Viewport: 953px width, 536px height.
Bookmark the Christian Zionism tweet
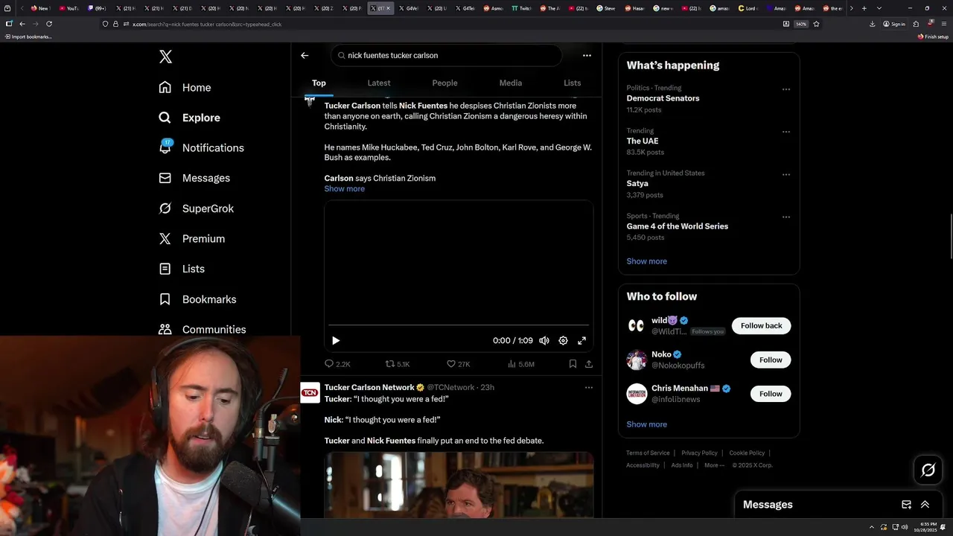[573, 364]
